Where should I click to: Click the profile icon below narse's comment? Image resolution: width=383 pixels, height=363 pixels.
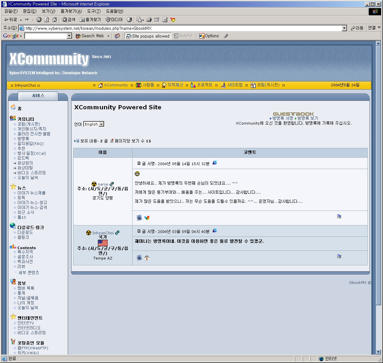tap(139, 218)
